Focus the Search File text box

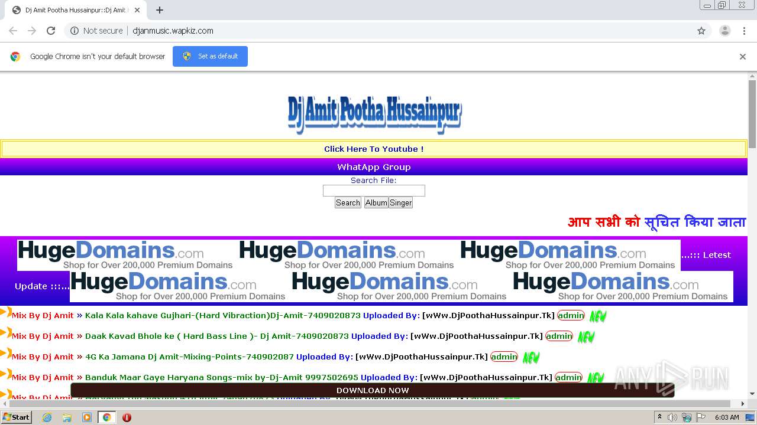(374, 191)
